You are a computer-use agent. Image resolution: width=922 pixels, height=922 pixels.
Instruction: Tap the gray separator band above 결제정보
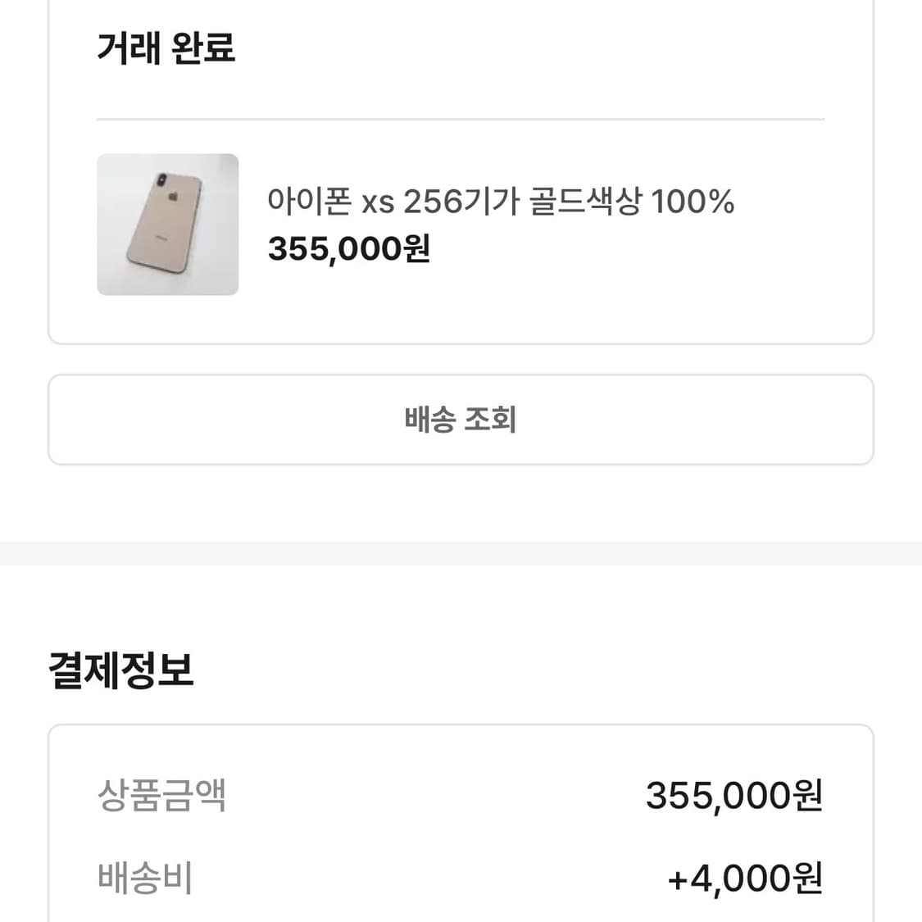[x=461, y=550]
